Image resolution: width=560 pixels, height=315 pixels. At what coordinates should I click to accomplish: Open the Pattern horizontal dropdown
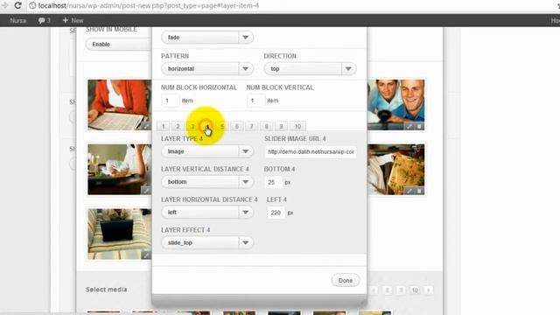207,68
